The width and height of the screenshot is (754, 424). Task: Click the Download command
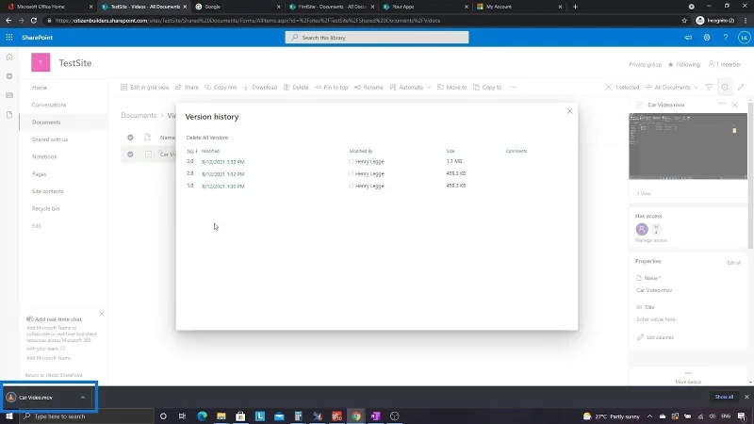pos(260,87)
